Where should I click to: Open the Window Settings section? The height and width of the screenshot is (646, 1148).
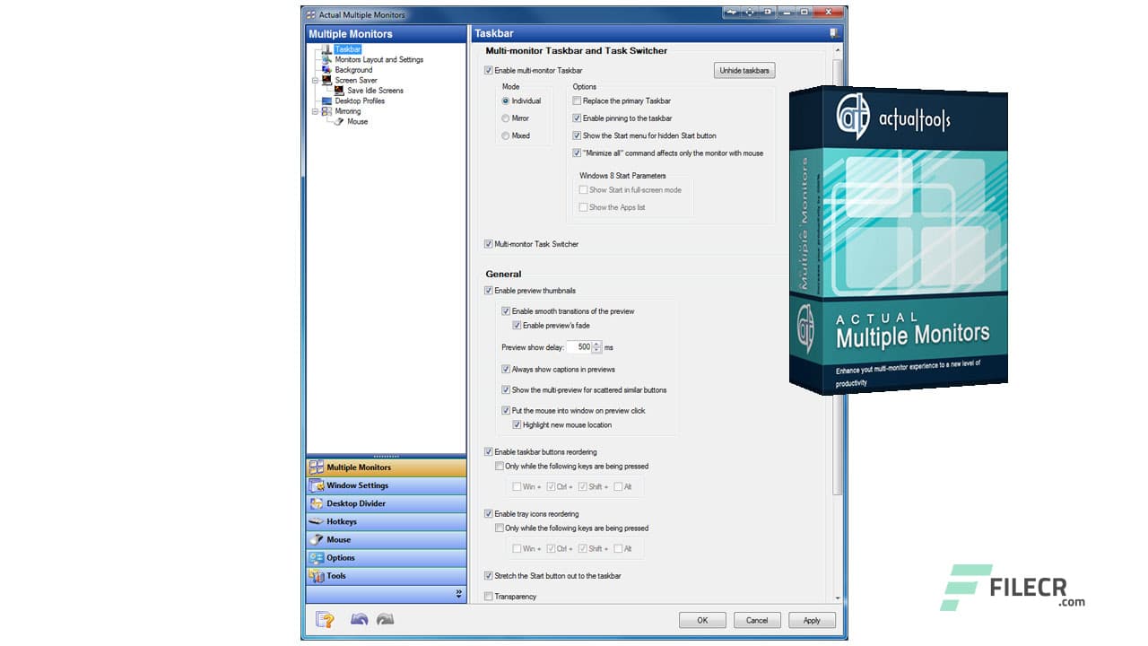[387, 485]
